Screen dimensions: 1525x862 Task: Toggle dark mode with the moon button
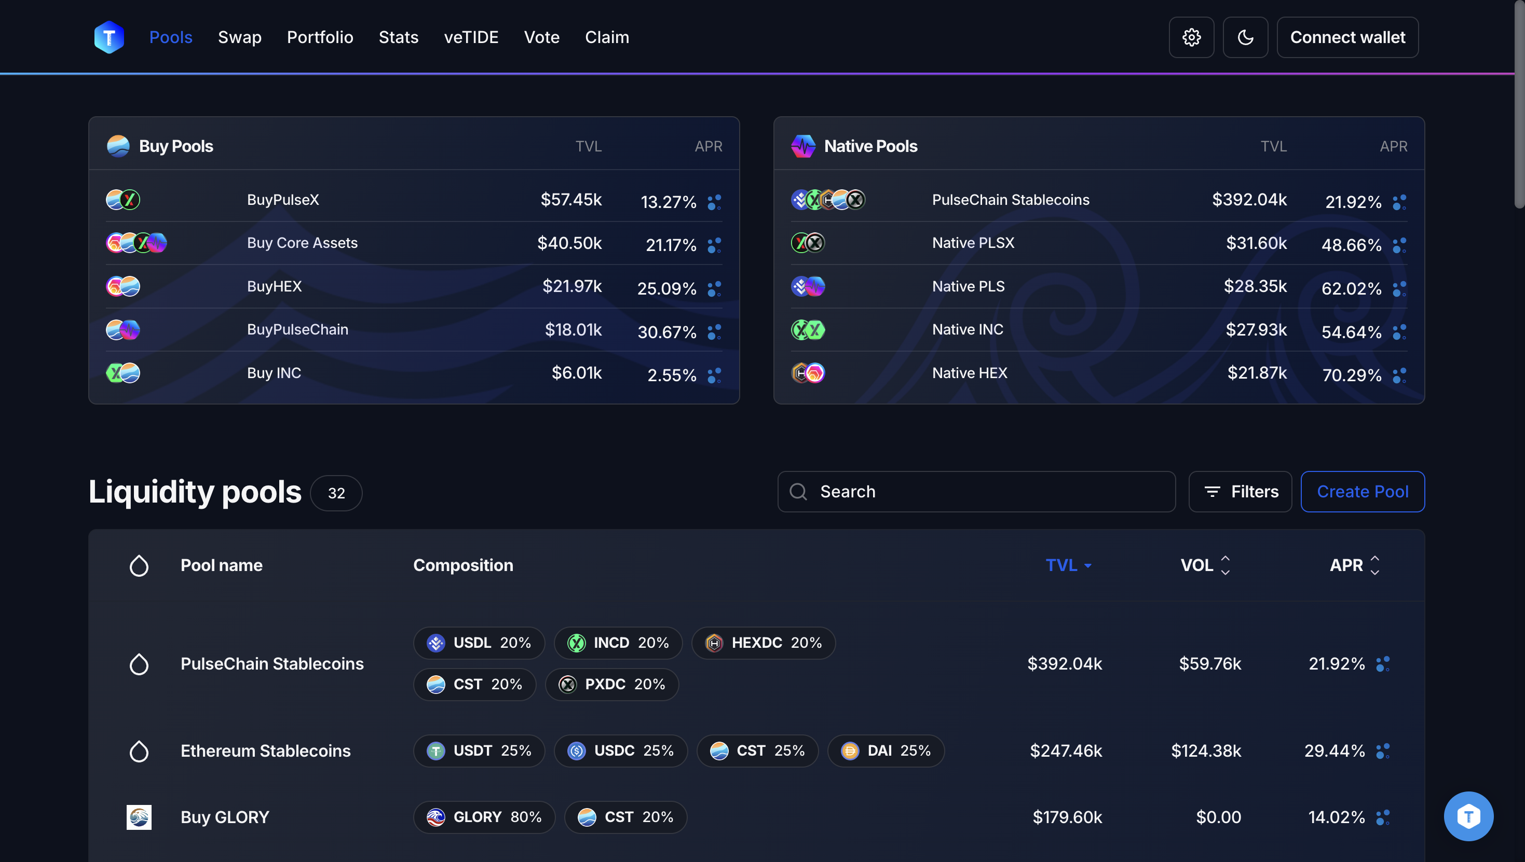pos(1245,37)
